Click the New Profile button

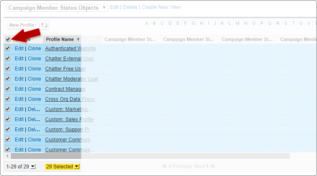[21, 25]
